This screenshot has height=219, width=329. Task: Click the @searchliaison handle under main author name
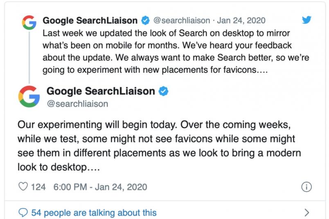pyautogui.click(x=77, y=104)
